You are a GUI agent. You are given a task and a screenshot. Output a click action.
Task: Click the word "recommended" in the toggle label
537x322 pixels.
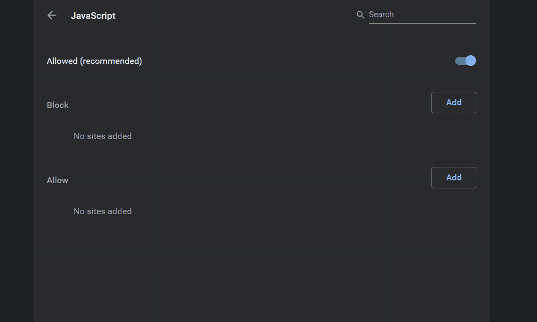[x=111, y=61]
